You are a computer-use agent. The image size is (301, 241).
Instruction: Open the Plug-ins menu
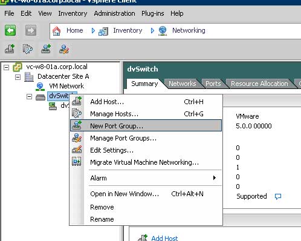153,13
